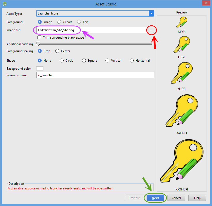The width and height of the screenshot is (212, 206).
Task: Click the overwrite warning description text
Action: click(x=60, y=188)
